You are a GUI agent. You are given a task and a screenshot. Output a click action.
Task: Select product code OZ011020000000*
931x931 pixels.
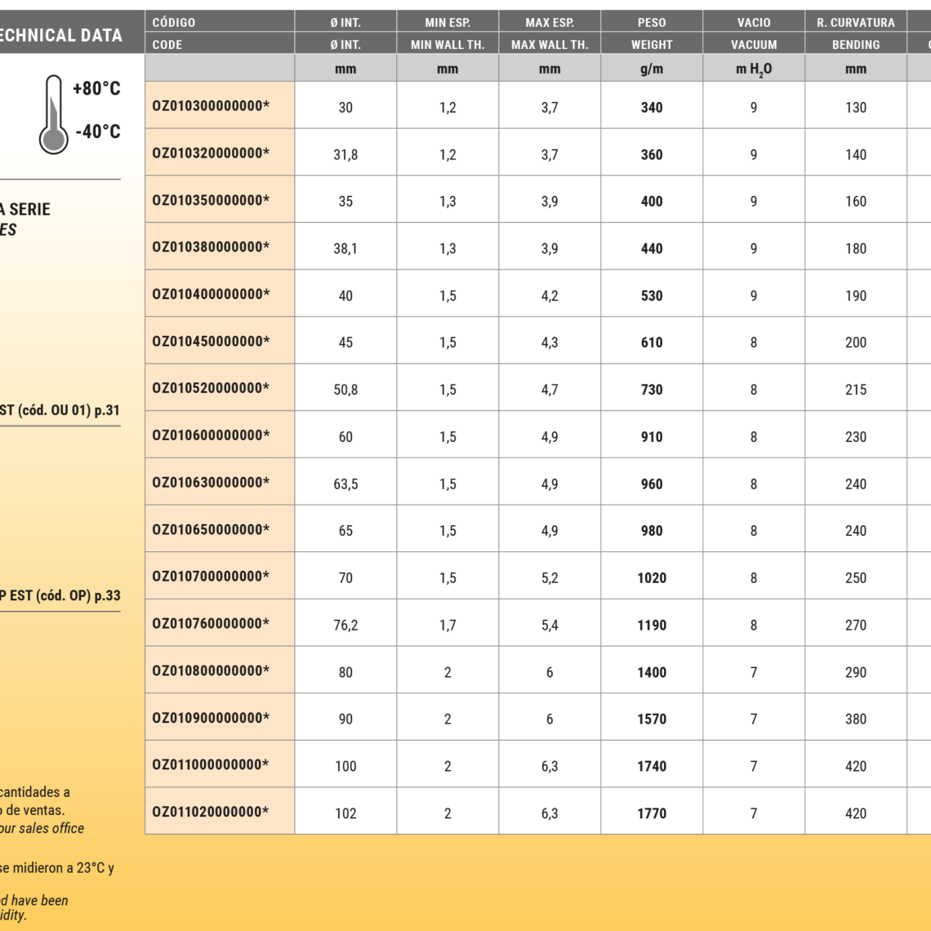(211, 812)
